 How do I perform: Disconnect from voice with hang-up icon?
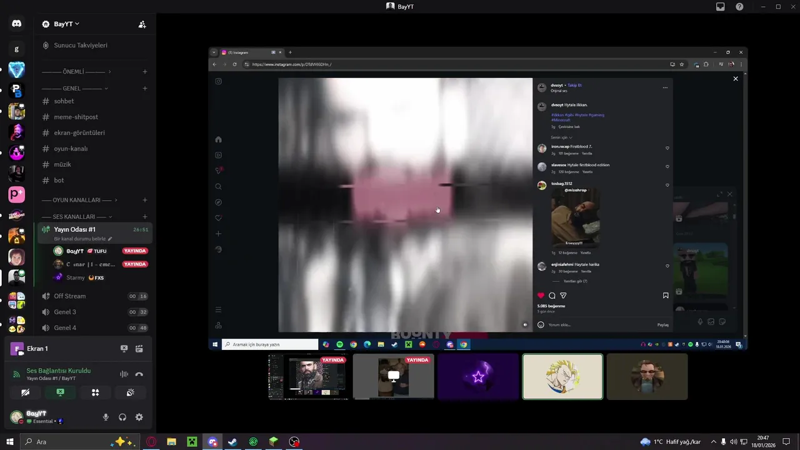coord(139,374)
